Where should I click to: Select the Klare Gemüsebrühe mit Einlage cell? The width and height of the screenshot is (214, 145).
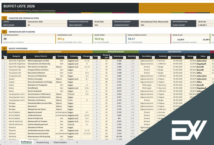click(41, 82)
